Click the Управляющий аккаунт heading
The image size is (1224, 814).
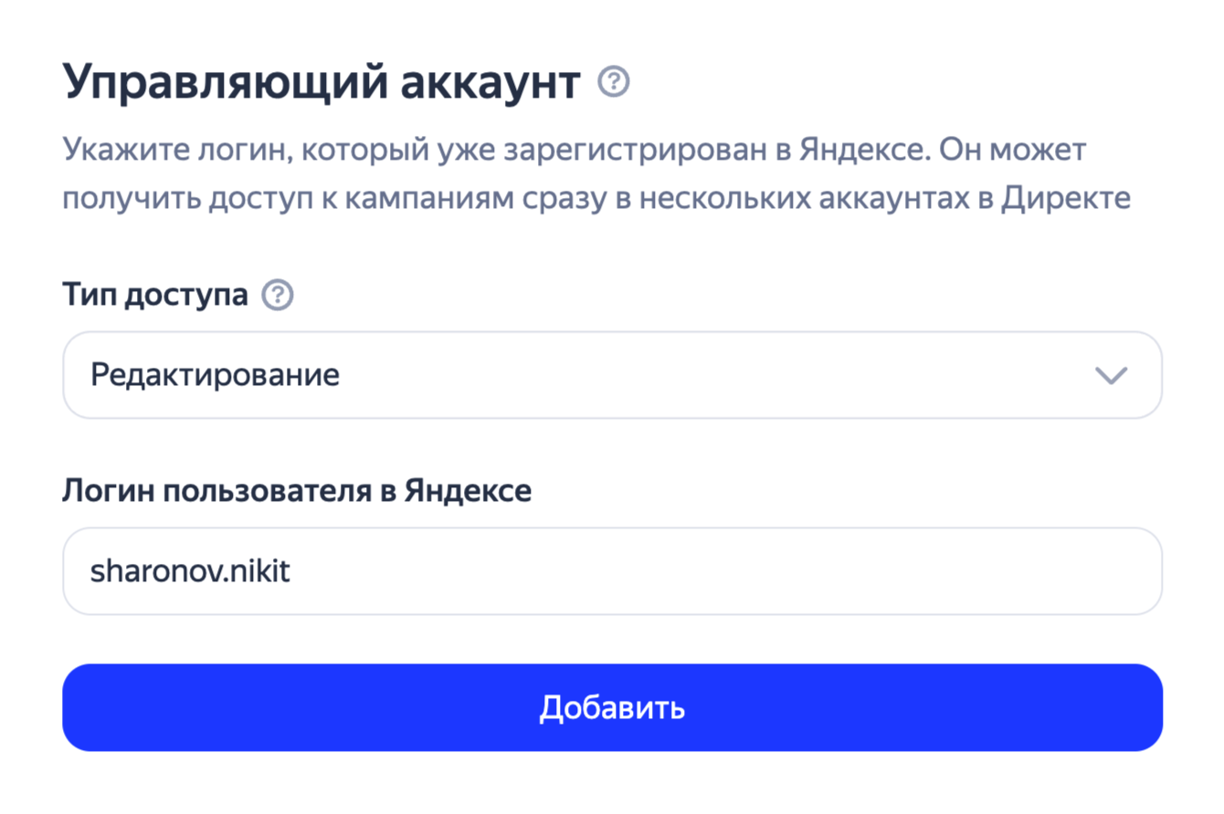[322, 84]
